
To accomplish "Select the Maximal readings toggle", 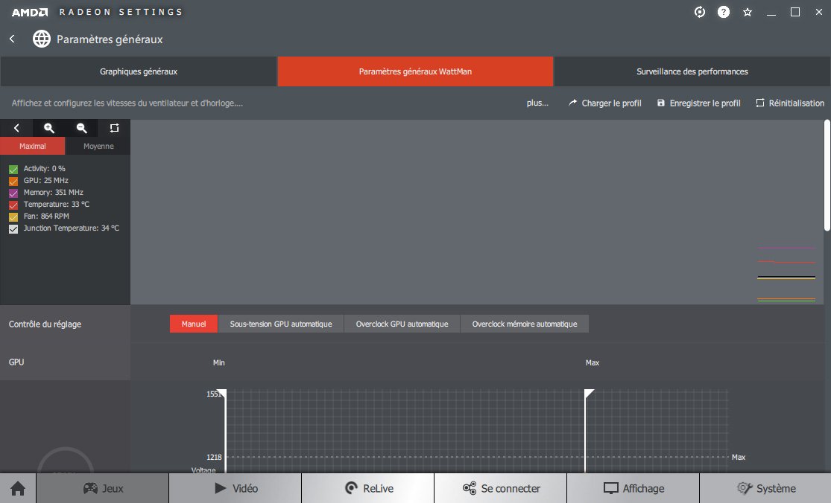I will pyautogui.click(x=33, y=146).
